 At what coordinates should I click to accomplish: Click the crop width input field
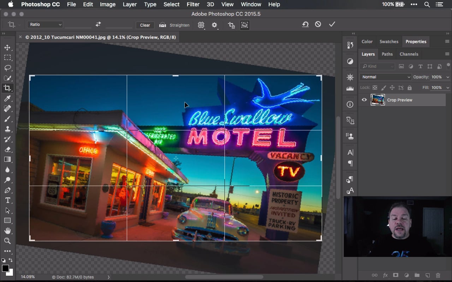(x=78, y=25)
